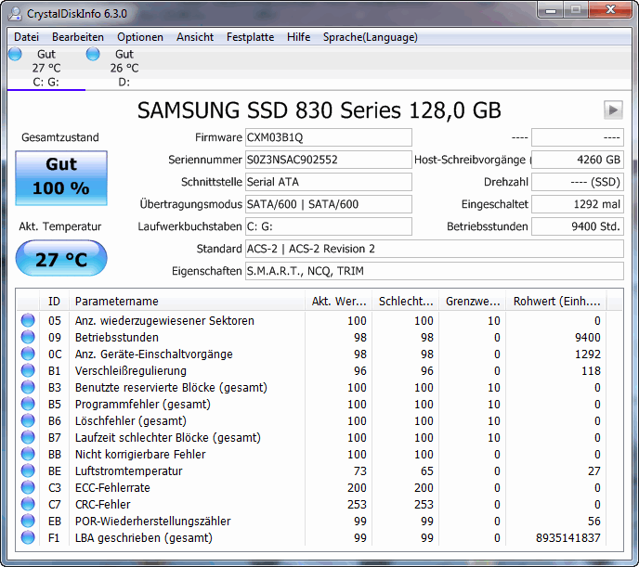The image size is (639, 567).
Task: Click the Gut 100 % health status button
Action: (61, 178)
